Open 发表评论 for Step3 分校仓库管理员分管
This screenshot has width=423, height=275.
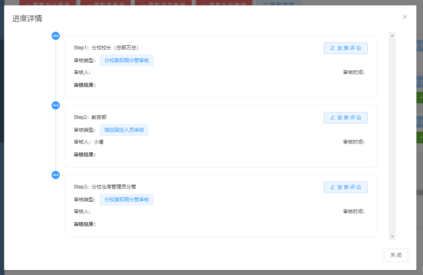[x=345, y=187]
